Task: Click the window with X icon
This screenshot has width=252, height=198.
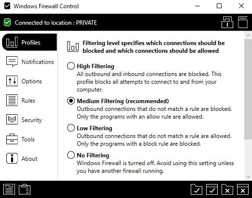Action: click(243, 189)
